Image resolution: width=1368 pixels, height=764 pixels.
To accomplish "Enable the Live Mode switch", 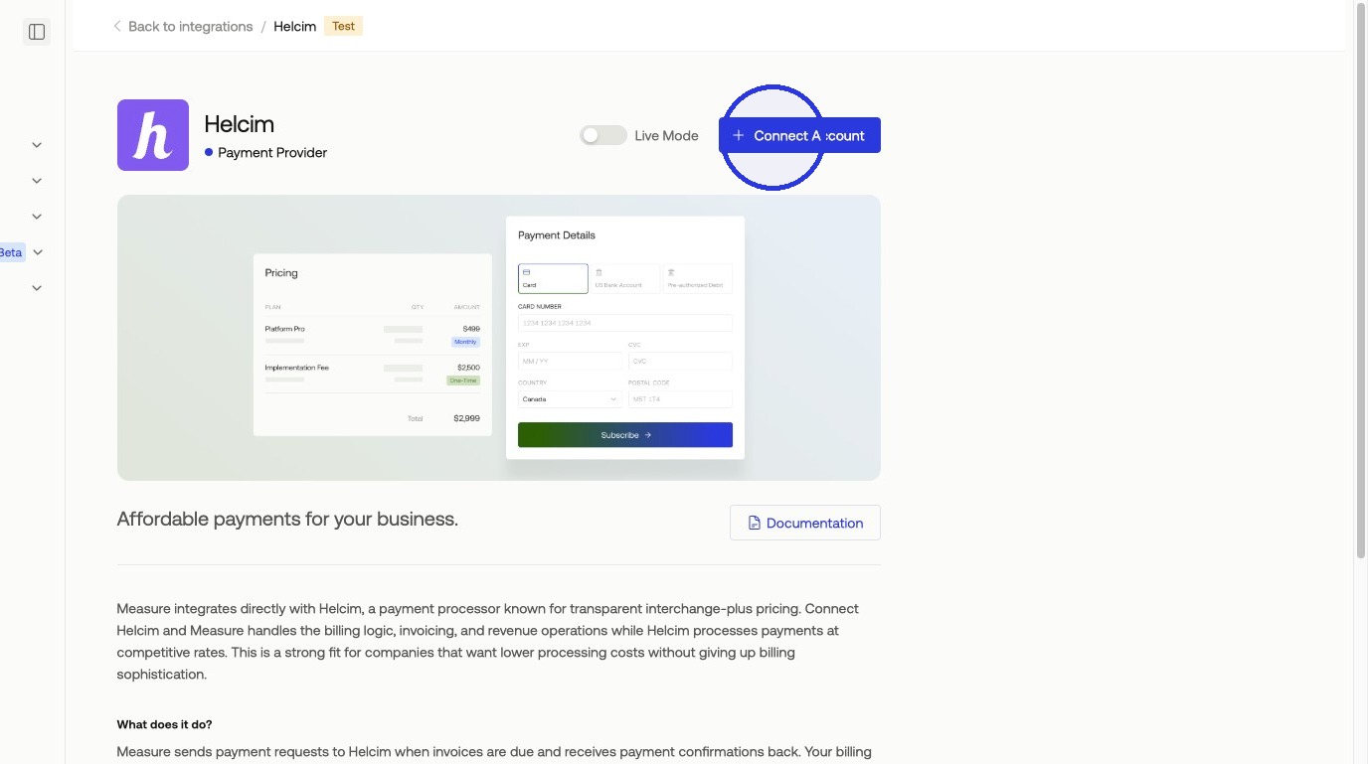I will [x=603, y=135].
